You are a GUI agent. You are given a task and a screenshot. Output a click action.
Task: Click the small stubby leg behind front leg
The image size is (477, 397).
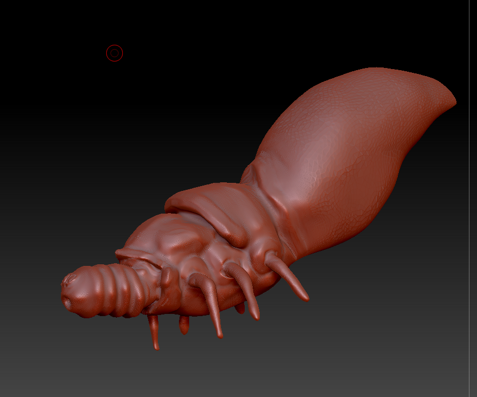184,325
